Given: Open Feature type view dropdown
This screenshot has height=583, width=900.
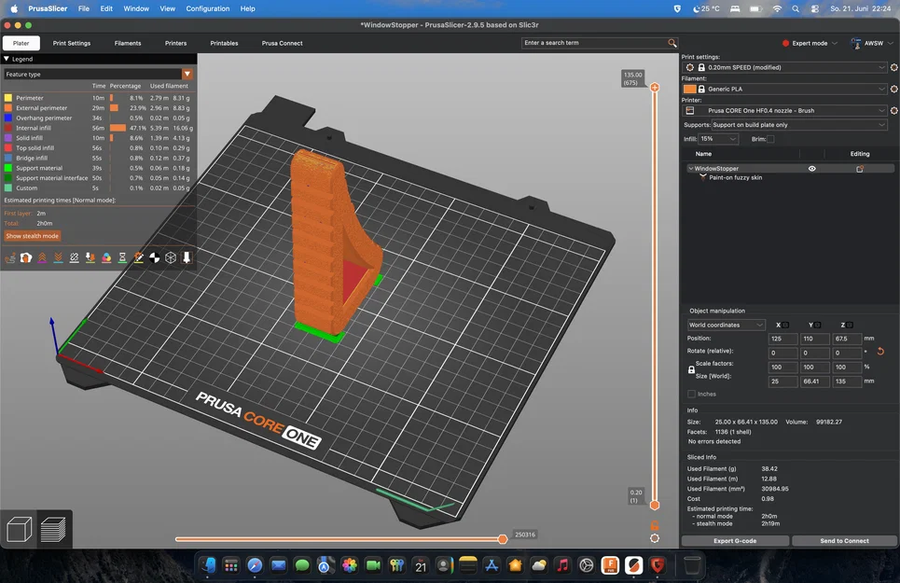Looking at the screenshot, I should 98,74.
